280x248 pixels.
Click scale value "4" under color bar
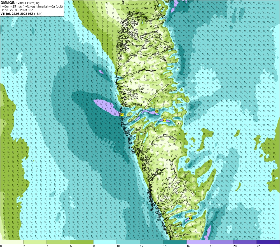pyautogui.click(x=48, y=246)
